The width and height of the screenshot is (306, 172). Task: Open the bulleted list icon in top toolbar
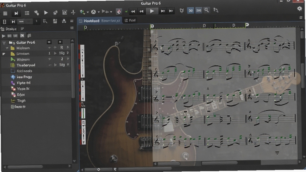click(27, 13)
